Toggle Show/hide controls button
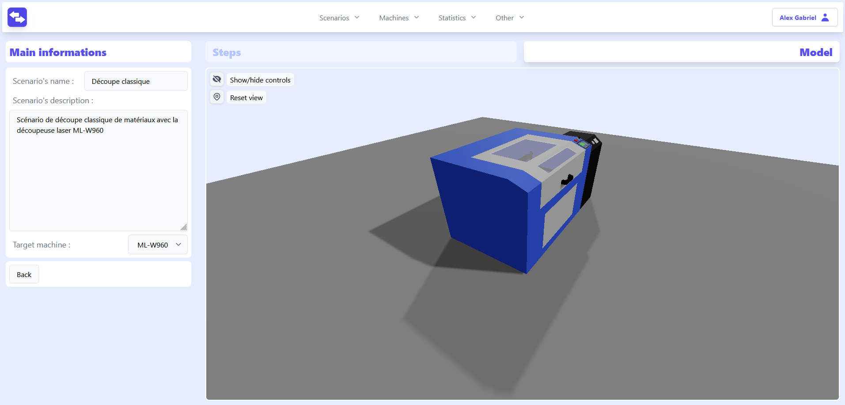845x405 pixels. tap(260, 80)
